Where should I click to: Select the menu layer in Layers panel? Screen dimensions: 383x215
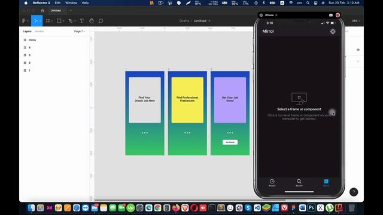point(32,40)
